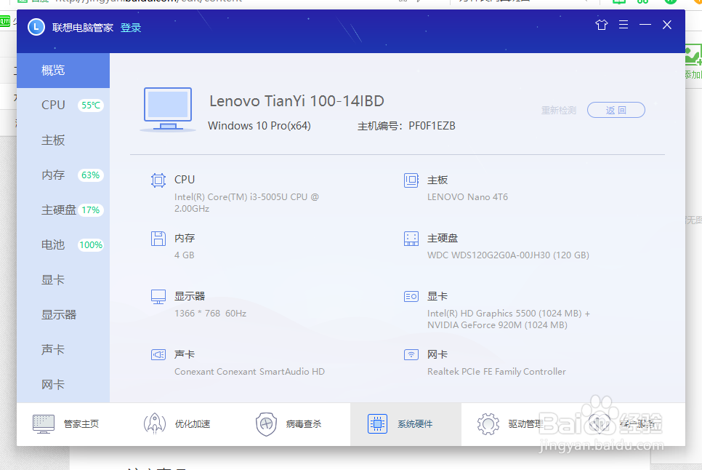702x470 pixels.
Task: Open the 声卡 sidebar tab
Action: tap(63, 350)
